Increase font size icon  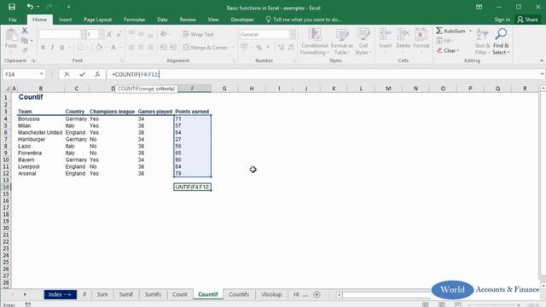109,34
